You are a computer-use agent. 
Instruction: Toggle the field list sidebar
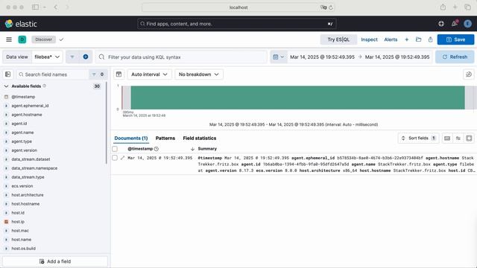[x=8, y=74]
